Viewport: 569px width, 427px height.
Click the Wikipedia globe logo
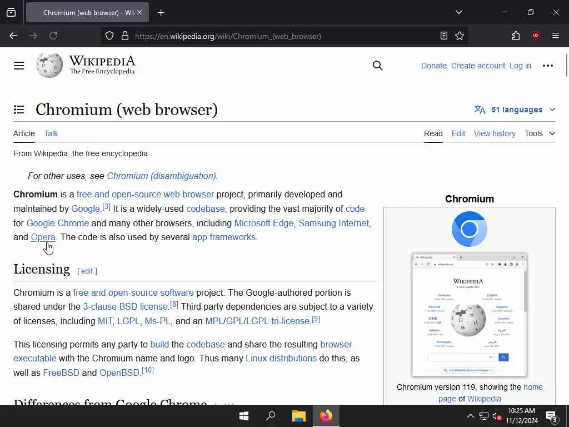pyautogui.click(x=49, y=66)
